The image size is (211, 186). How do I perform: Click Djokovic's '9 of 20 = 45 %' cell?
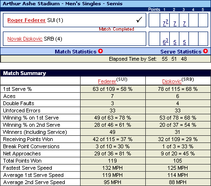click(178, 153)
